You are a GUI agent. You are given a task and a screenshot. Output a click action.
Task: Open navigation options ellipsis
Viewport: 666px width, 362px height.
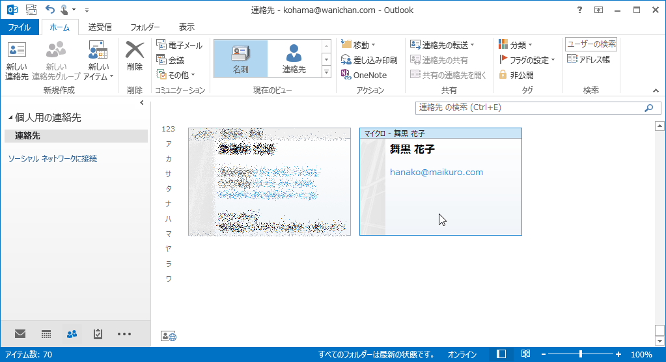[x=124, y=334]
